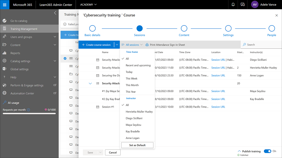Click calendar icon of Session #1 row
Screen dimensions: 282x158
point(98,107)
